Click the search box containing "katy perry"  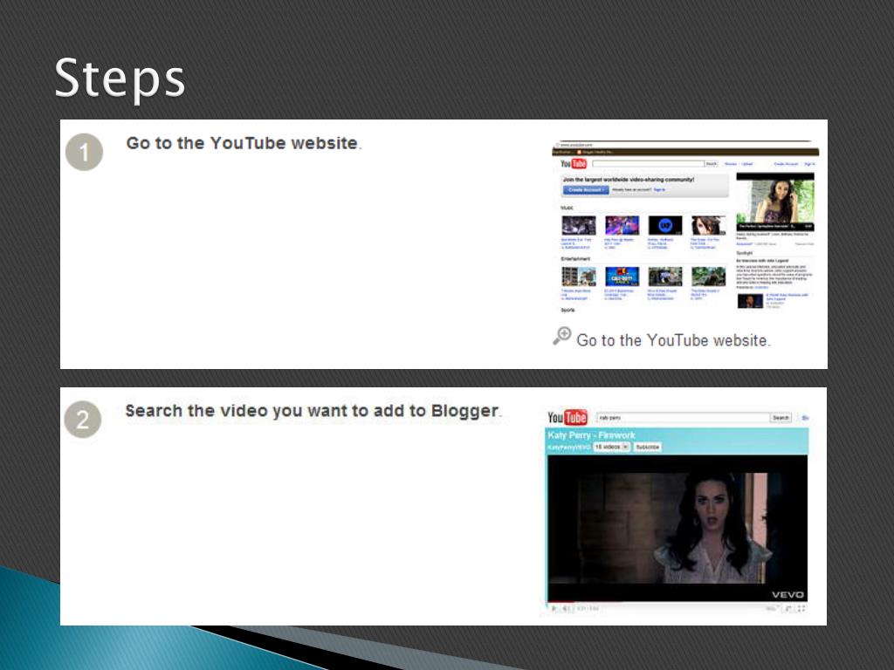click(683, 418)
